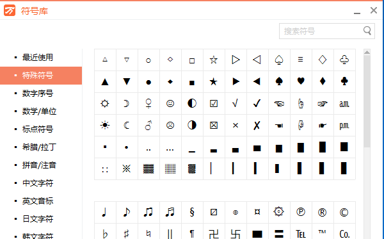Click the magnifier search icon
This screenshot has height=239, width=384.
367,31
